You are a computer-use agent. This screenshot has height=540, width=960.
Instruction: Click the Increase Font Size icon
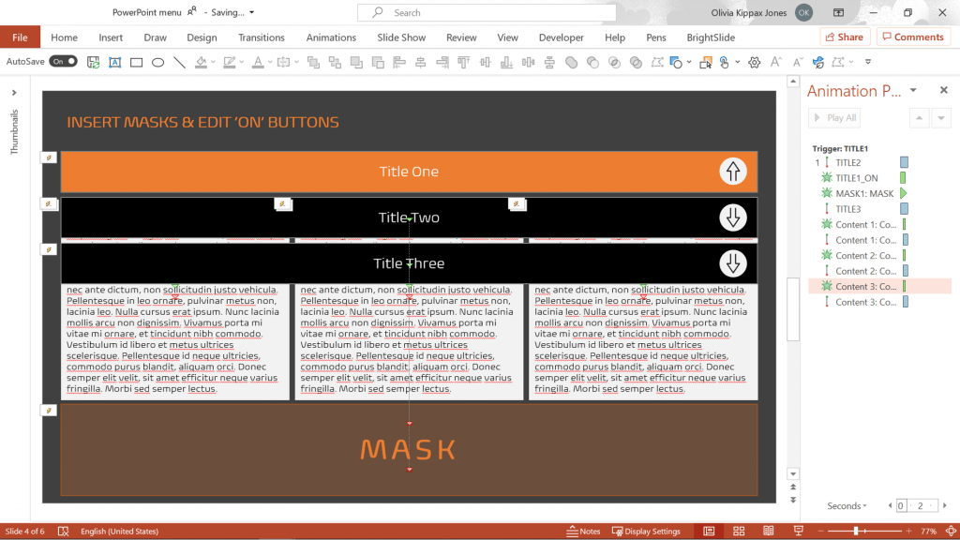[x=775, y=62]
